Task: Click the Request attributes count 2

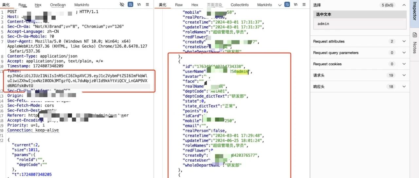Action: coord(392,41)
